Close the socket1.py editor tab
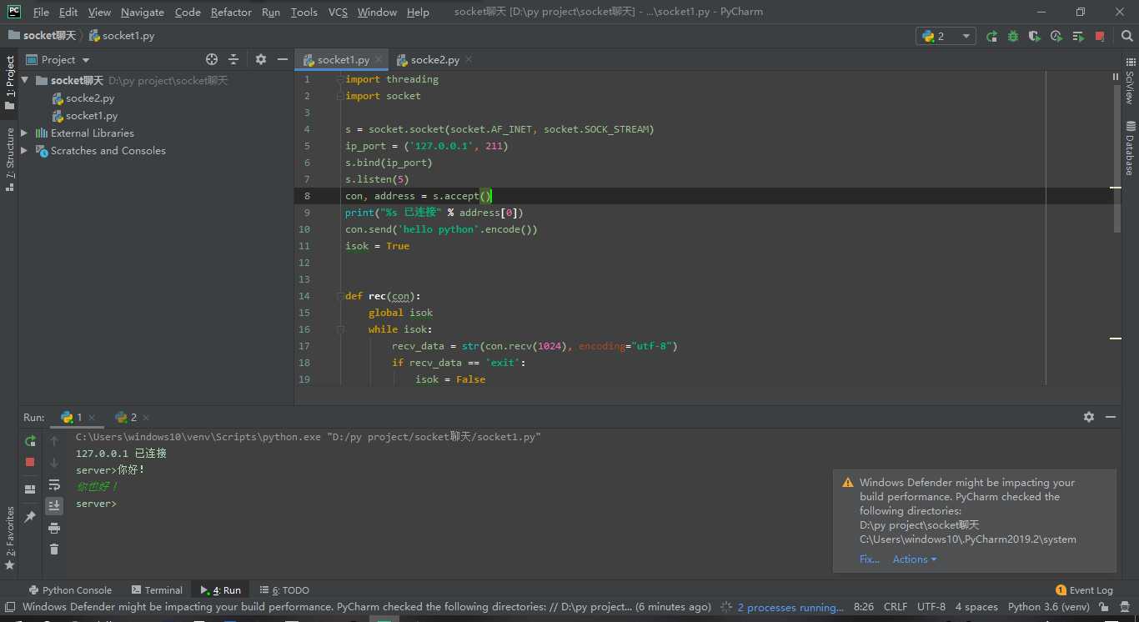 click(x=379, y=59)
